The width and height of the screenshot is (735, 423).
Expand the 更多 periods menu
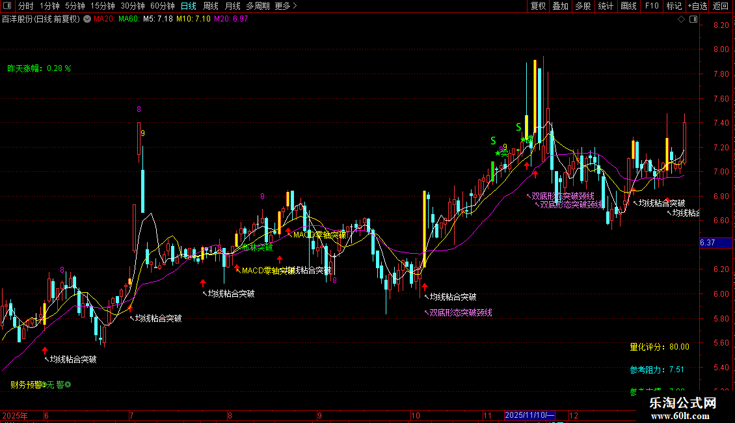[x=286, y=6]
